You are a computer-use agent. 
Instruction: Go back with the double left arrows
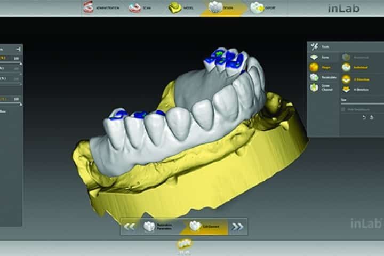(129, 227)
